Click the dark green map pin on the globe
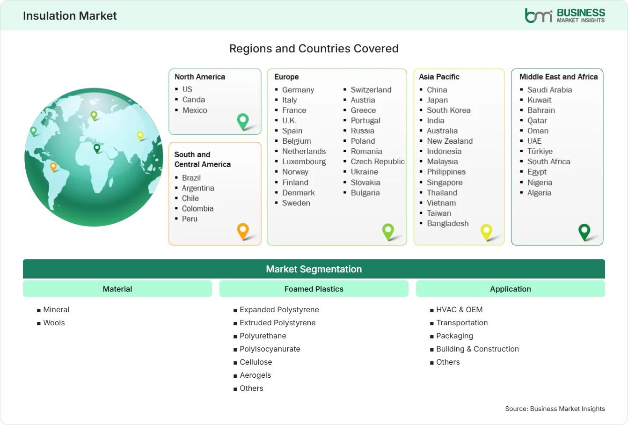Screen dimensions: 628x425 [x=97, y=148]
